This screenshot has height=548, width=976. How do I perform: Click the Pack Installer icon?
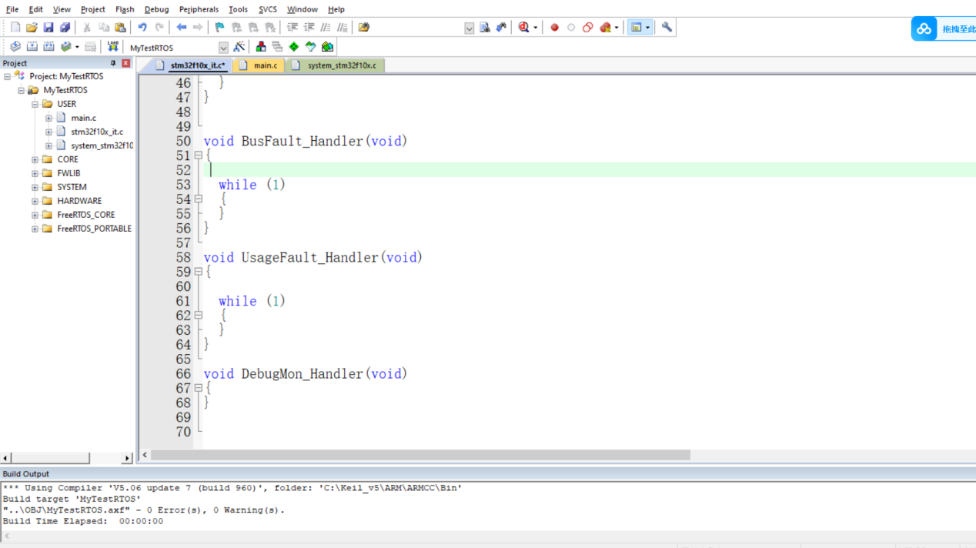click(327, 47)
